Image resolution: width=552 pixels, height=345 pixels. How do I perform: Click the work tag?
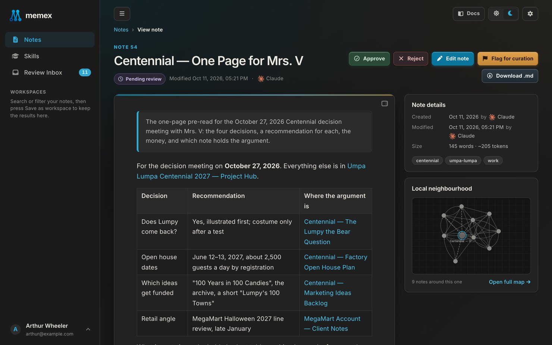[493, 161]
